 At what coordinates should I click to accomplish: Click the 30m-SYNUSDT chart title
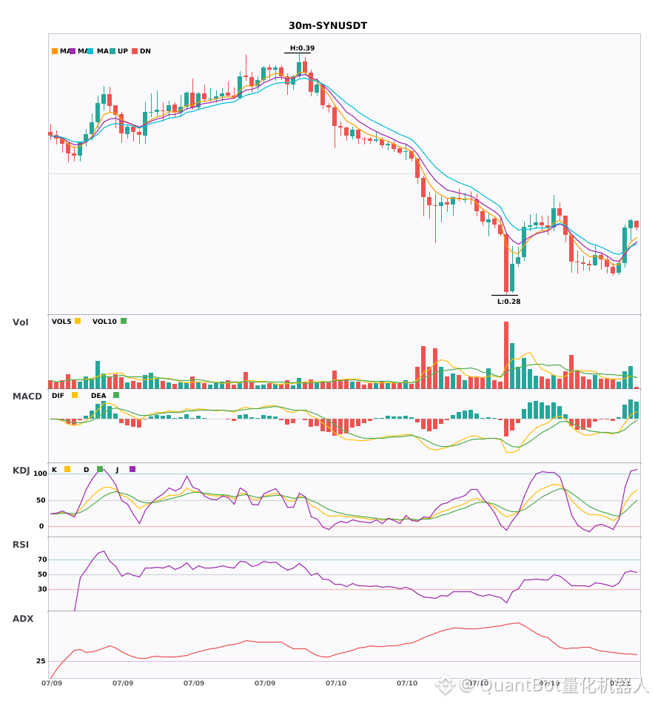[x=328, y=26]
